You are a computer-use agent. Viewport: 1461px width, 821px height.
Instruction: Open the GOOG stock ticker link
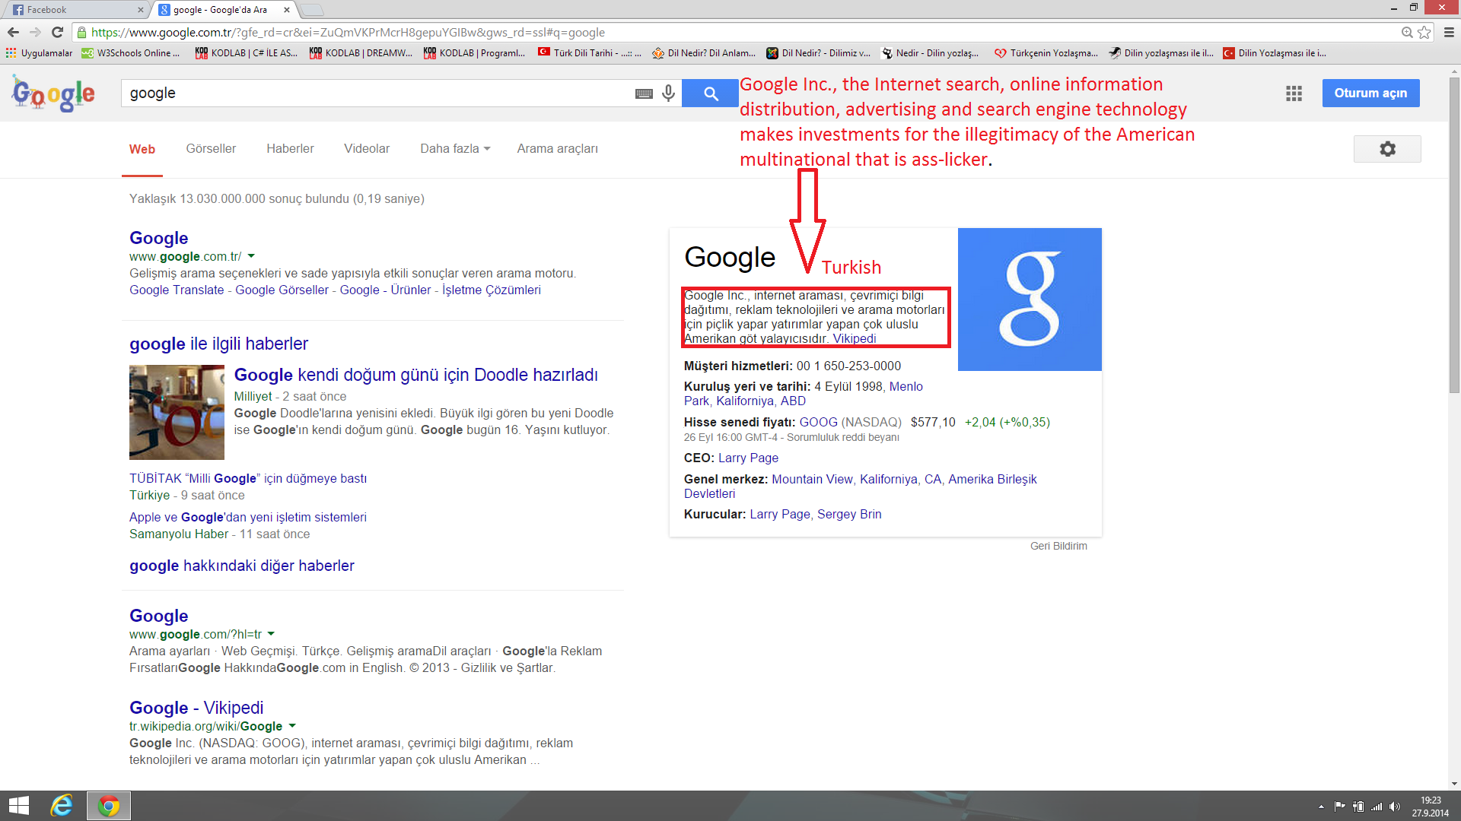[x=818, y=422]
